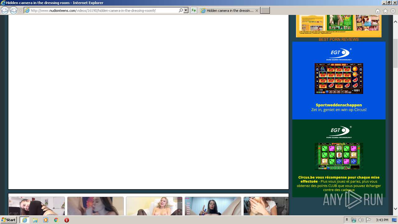Open the volume speaker tray icon
This screenshot has height=224, width=398.
[x=361, y=220]
